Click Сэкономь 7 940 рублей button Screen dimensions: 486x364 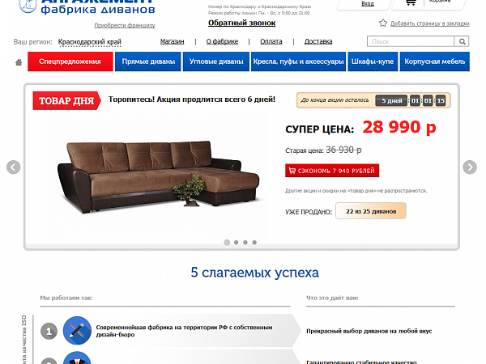[x=332, y=171]
